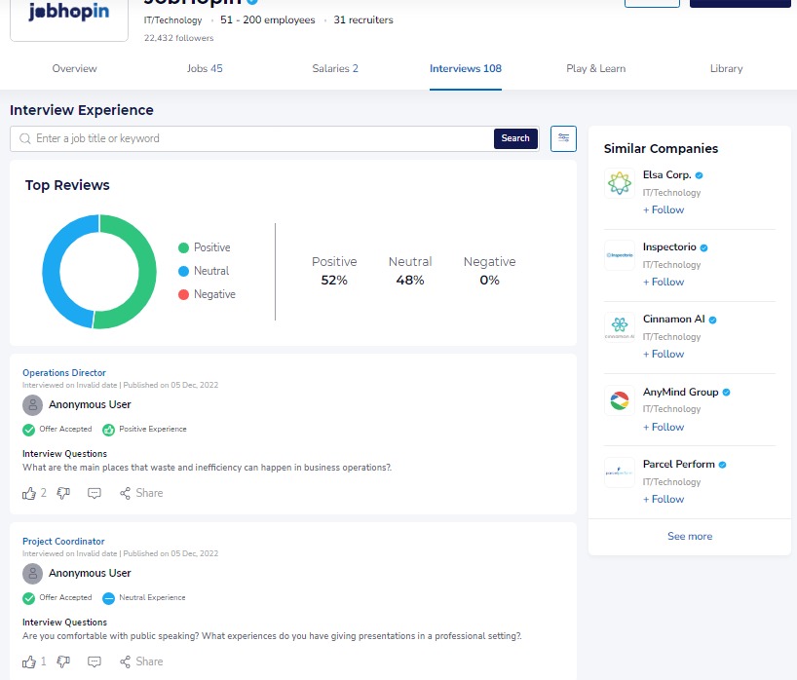The image size is (797, 680).
Task: Open the filter options icon beside Search
Action: pos(563,138)
